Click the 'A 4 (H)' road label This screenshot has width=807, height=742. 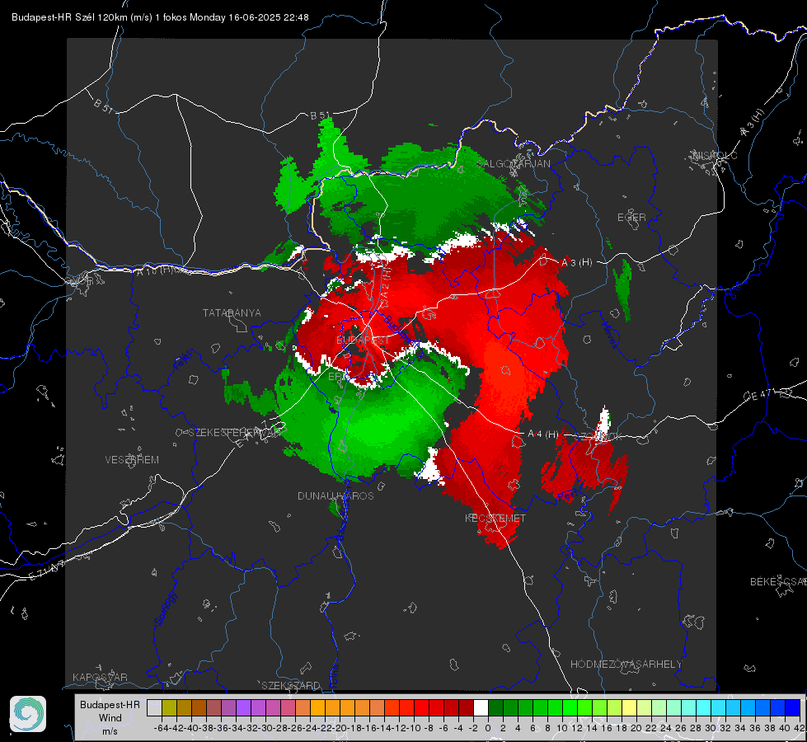click(x=543, y=434)
